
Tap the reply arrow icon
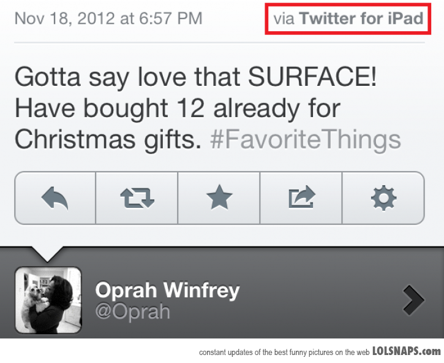pos(55,197)
